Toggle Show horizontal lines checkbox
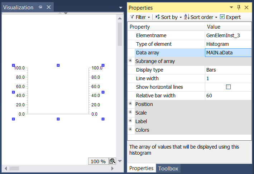Screen dimensions: 254x174 [228, 87]
